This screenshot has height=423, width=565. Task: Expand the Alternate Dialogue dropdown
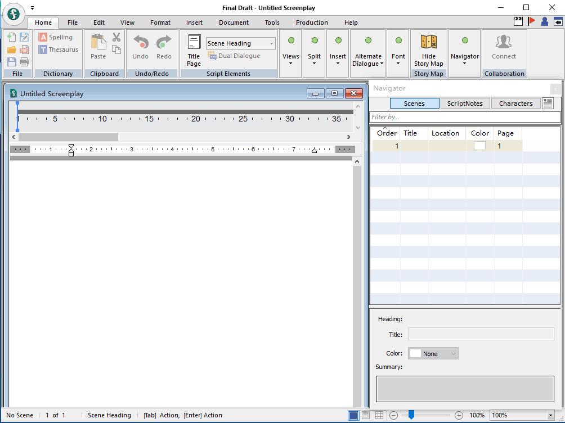coord(368,53)
